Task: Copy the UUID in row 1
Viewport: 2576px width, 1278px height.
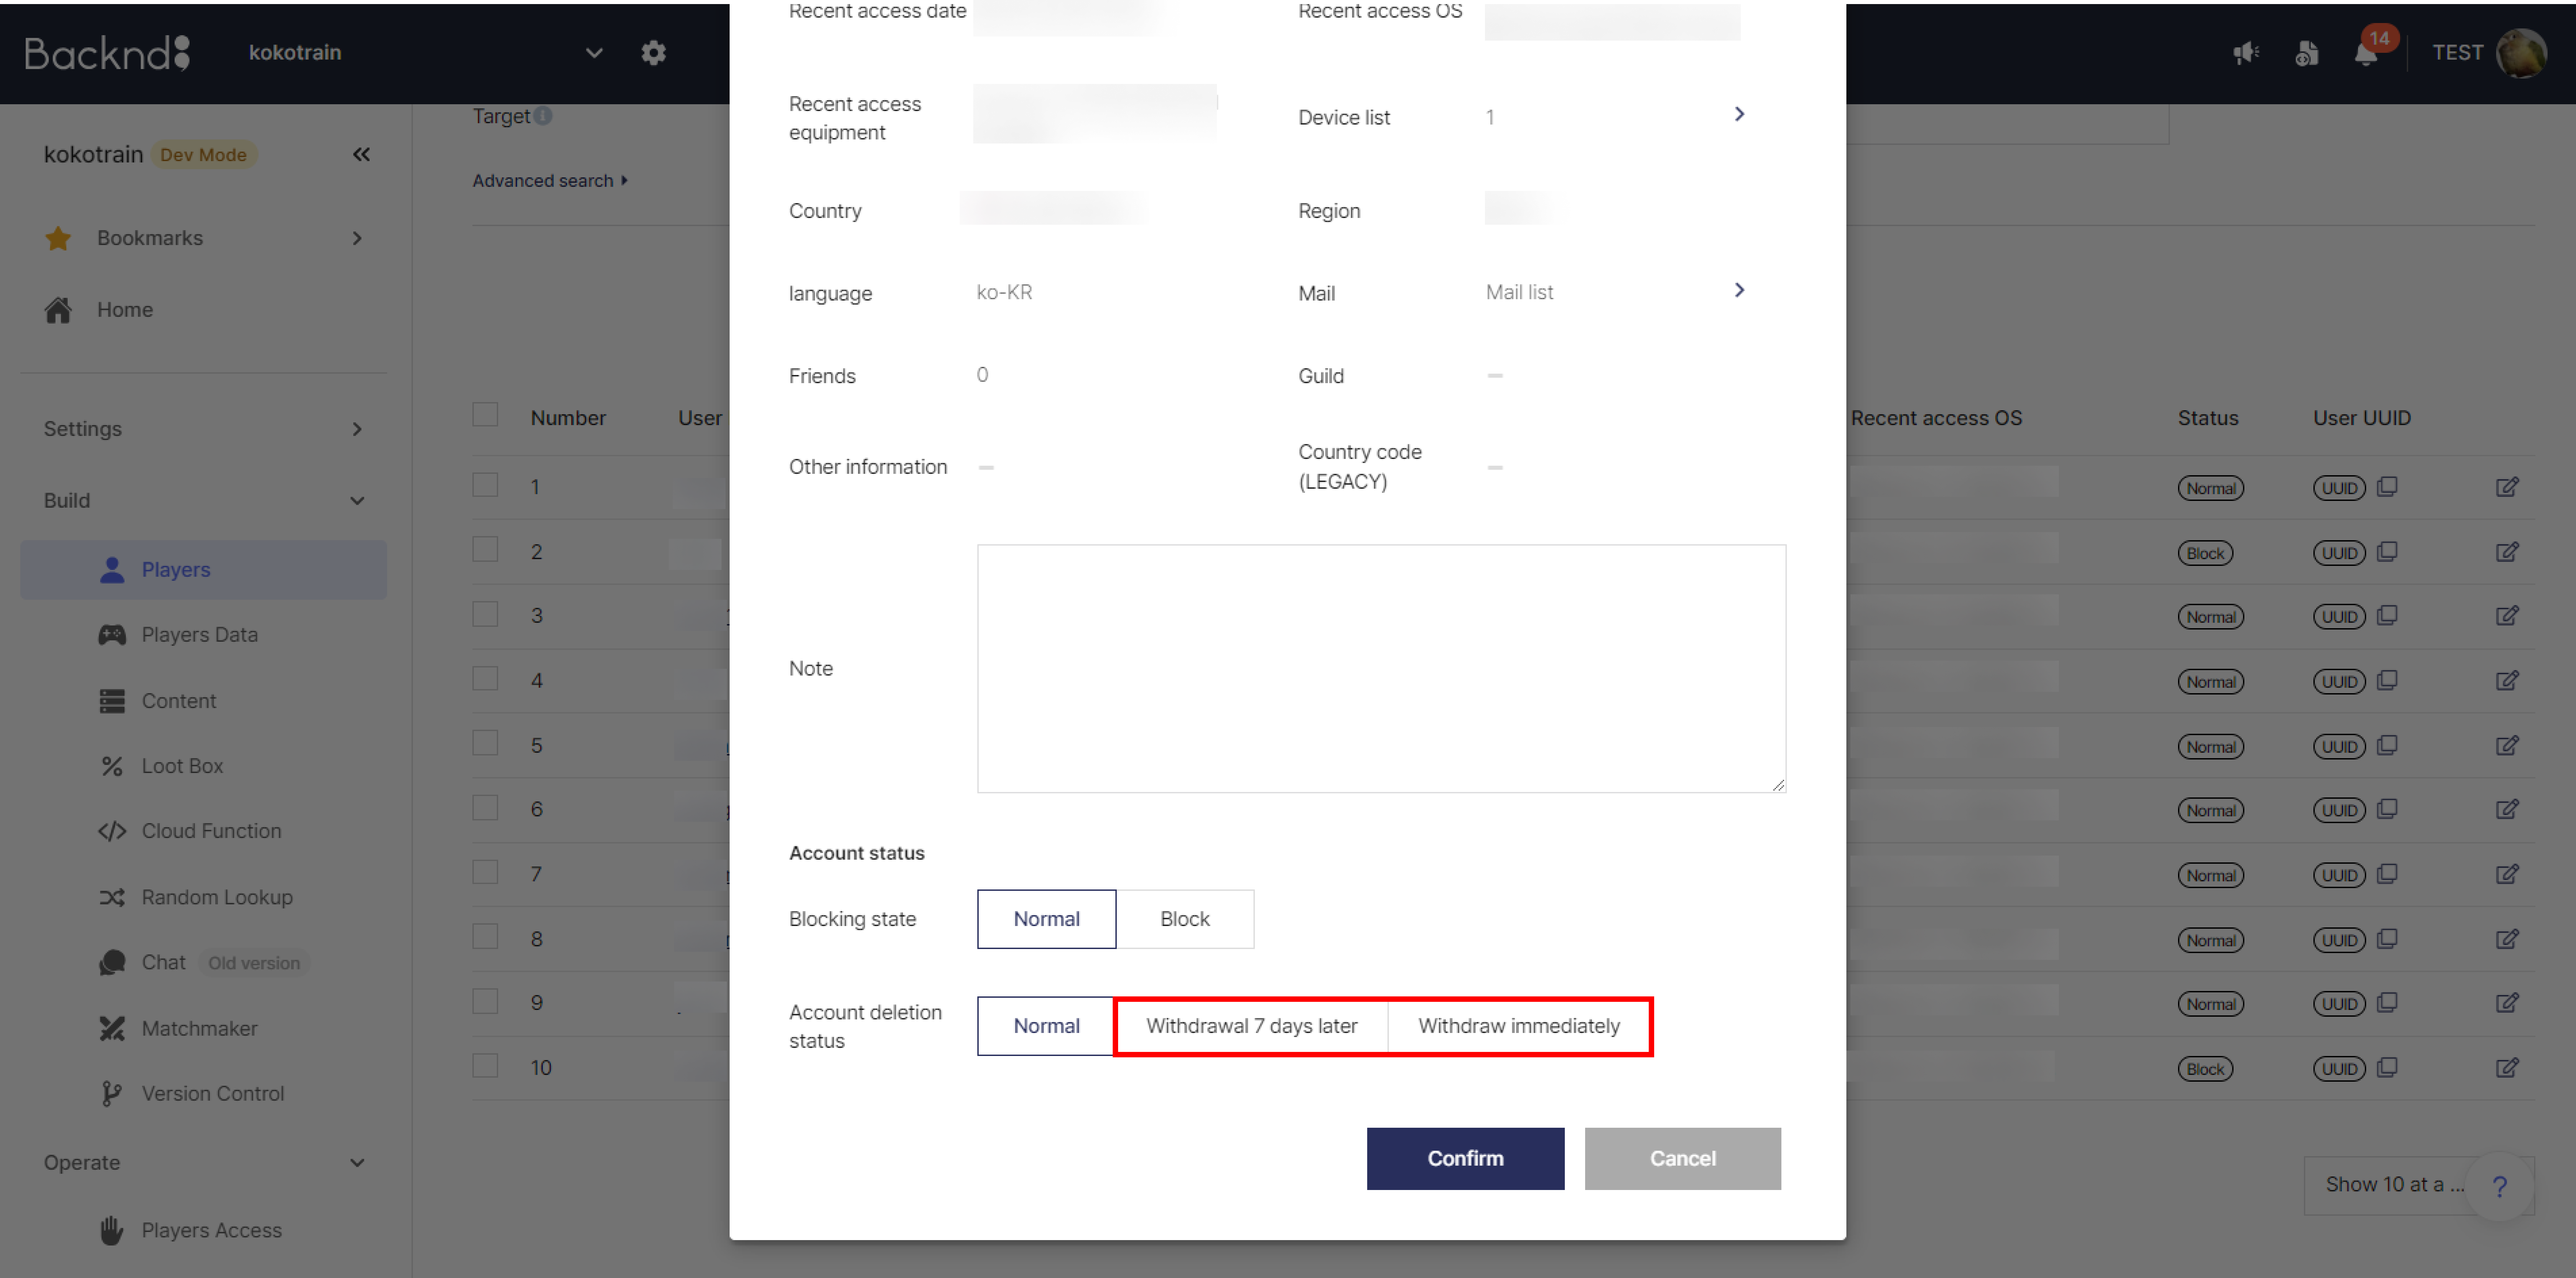Action: pyautogui.click(x=2387, y=487)
